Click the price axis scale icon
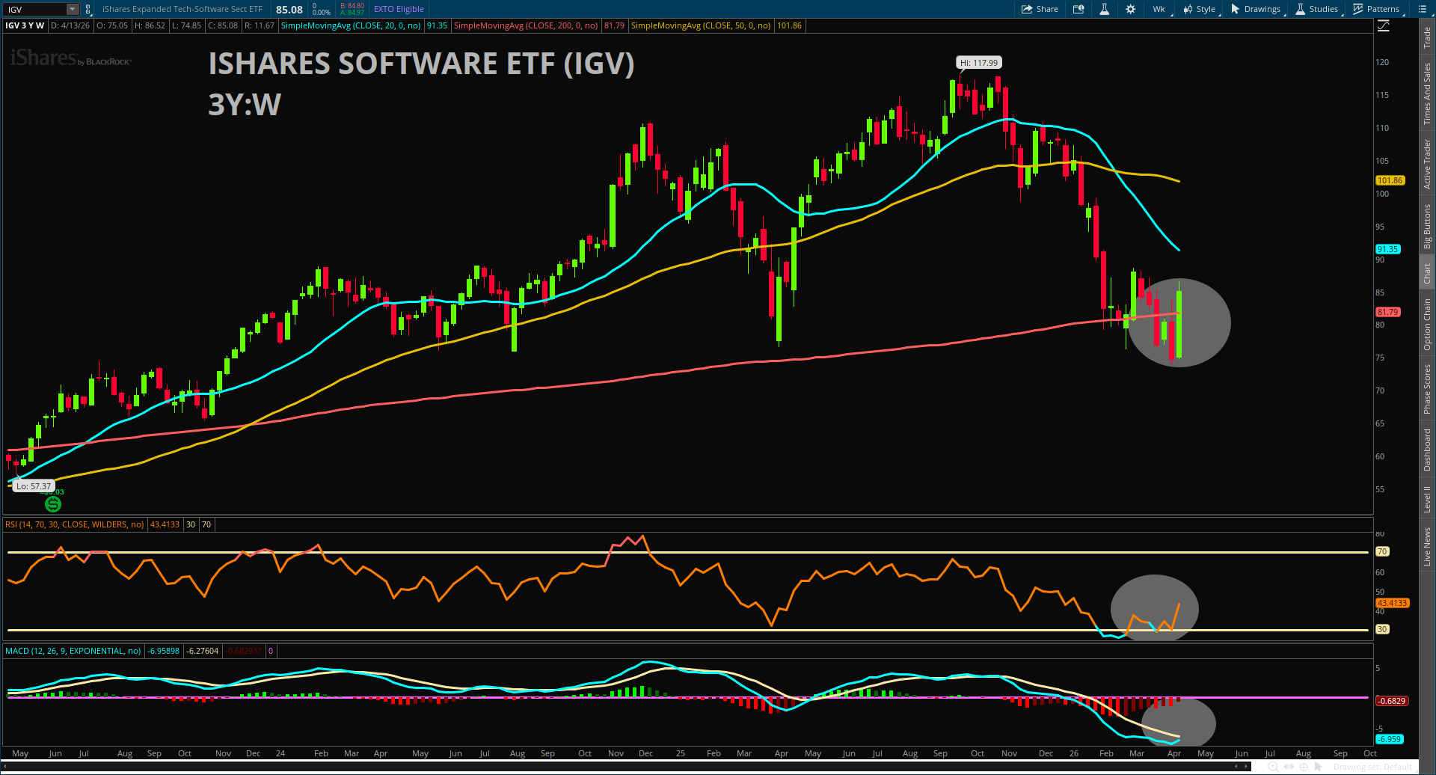1436x775 pixels. [x=1384, y=26]
